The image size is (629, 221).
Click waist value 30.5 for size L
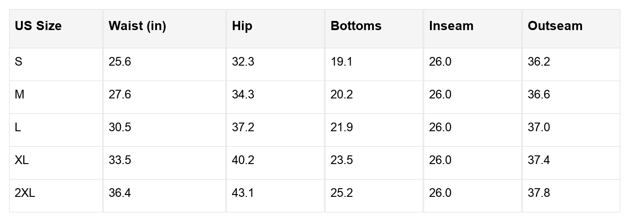click(x=120, y=127)
